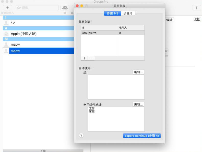Close the 邮寄列表 window
Image resolution: width=202 pixels, height=152 pixels.
click(77, 6)
